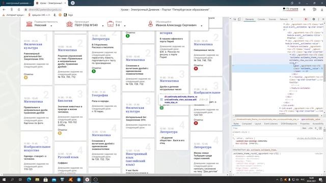
Task: Open Windows Start menu
Action: (x=4, y=179)
